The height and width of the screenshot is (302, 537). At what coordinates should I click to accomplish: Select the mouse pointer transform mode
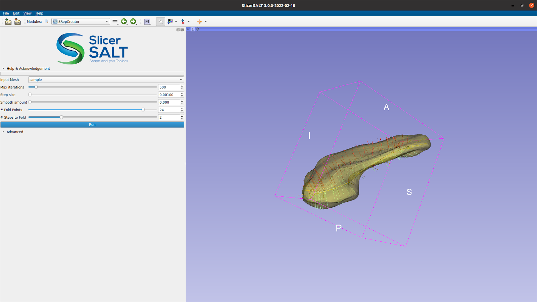(160, 21)
